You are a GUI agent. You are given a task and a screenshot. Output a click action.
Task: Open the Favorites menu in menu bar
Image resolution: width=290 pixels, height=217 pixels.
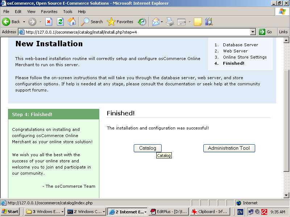tap(49, 12)
